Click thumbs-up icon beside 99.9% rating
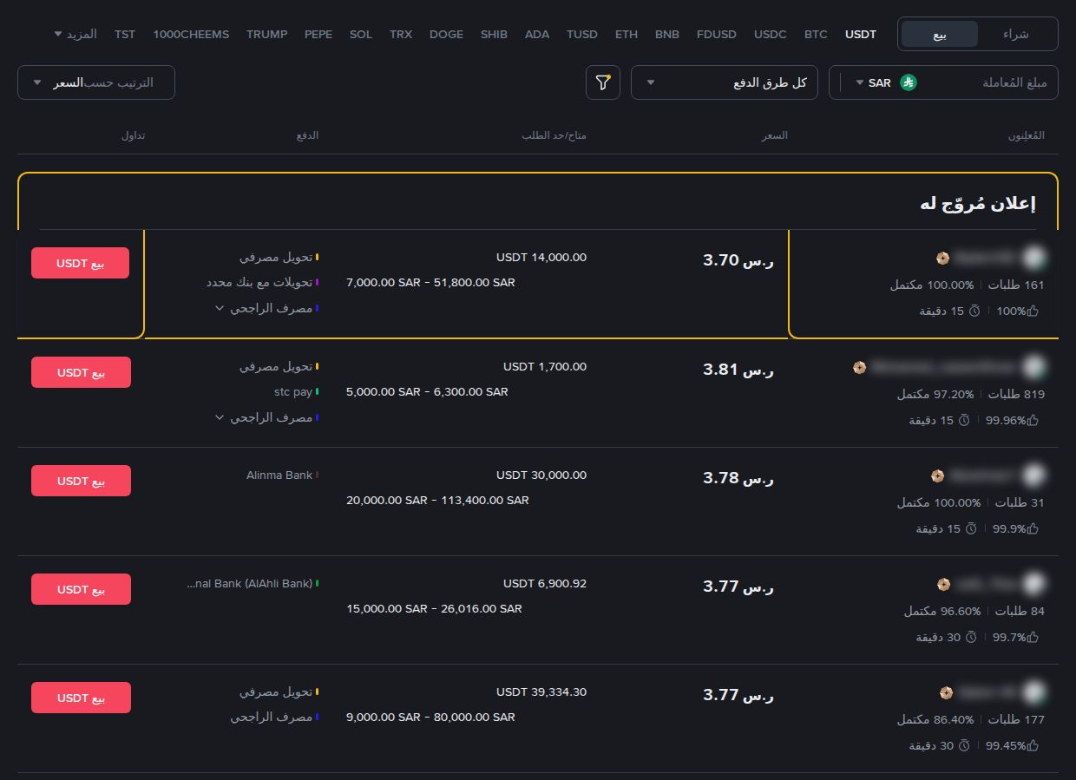 (1033, 528)
